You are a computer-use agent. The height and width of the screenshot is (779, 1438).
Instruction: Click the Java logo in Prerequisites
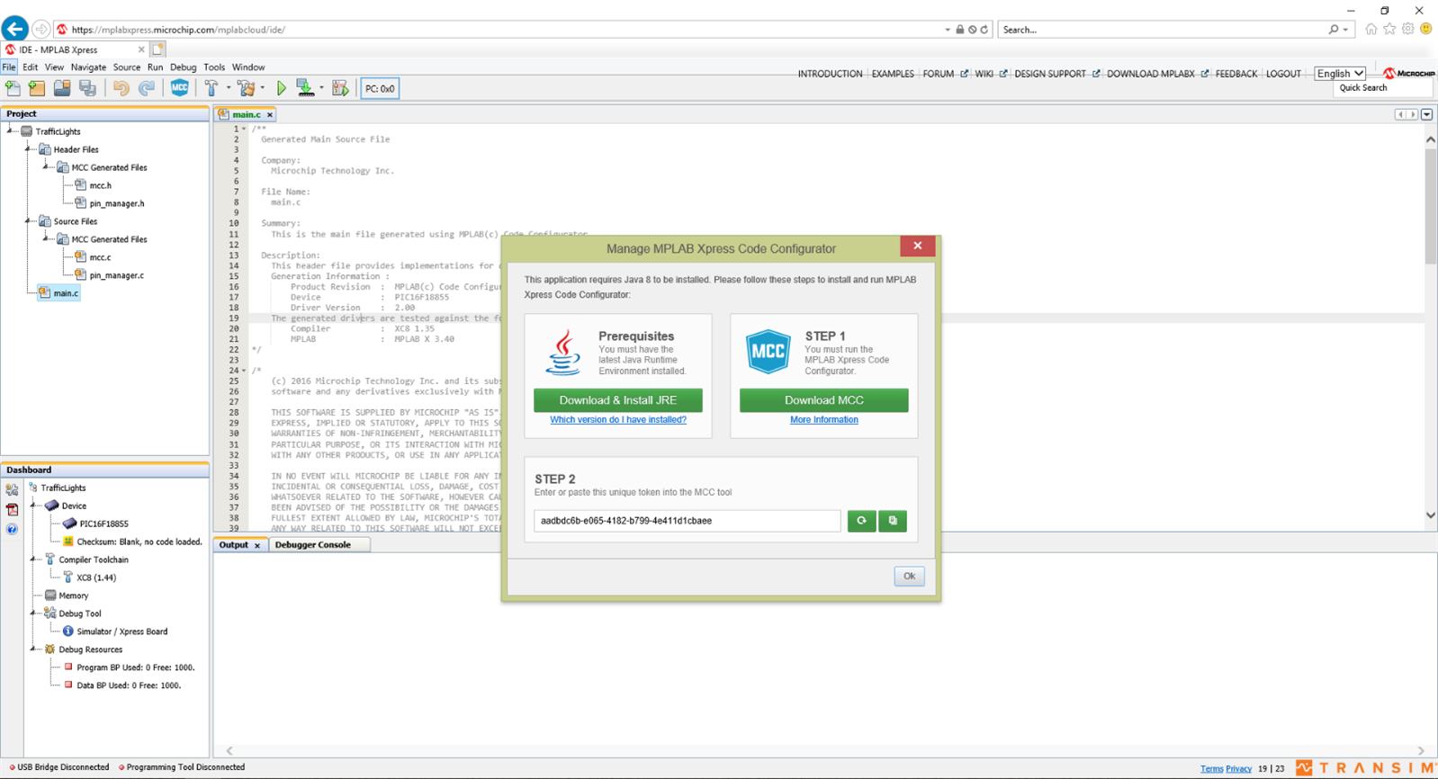tap(563, 353)
